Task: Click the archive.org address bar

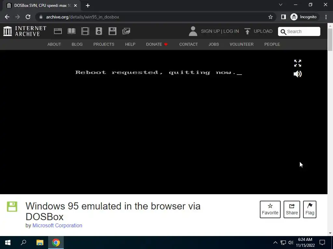Action: click(155, 17)
